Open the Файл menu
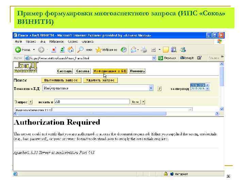The height and width of the screenshot is (184, 245). click(x=18, y=42)
